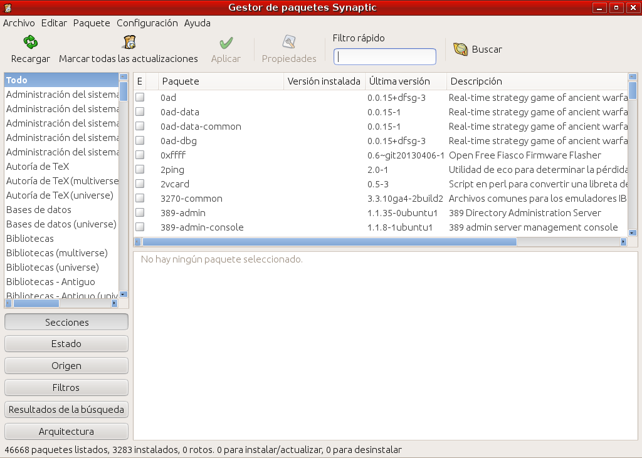Toggle the status checkbox for 0ad

coord(140,98)
